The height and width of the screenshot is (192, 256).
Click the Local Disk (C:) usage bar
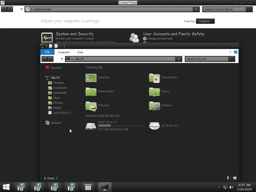coord(121,126)
